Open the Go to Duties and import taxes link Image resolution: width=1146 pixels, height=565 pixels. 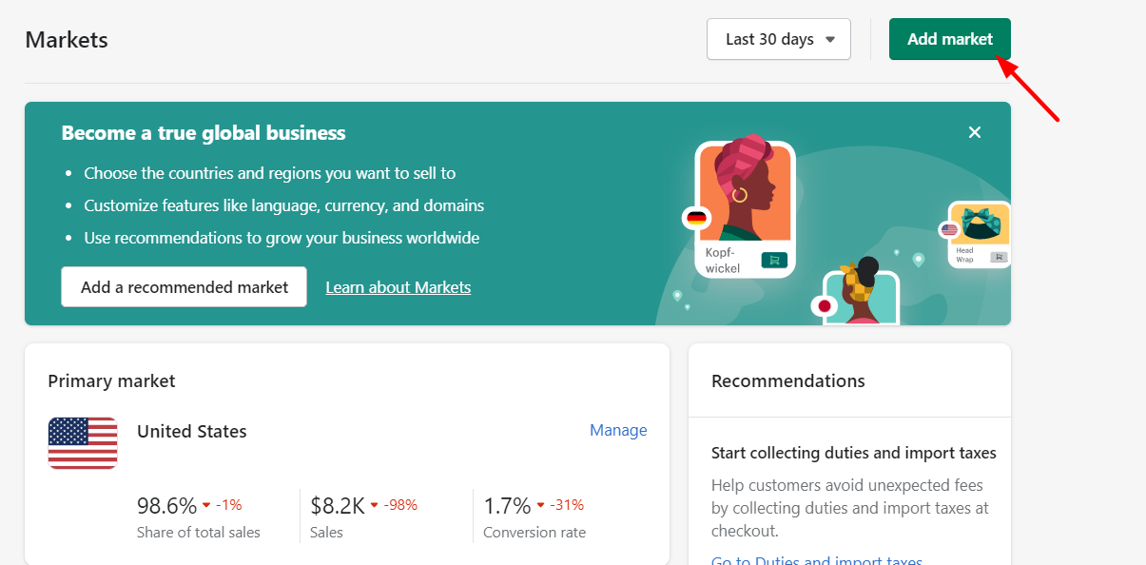click(x=816, y=560)
